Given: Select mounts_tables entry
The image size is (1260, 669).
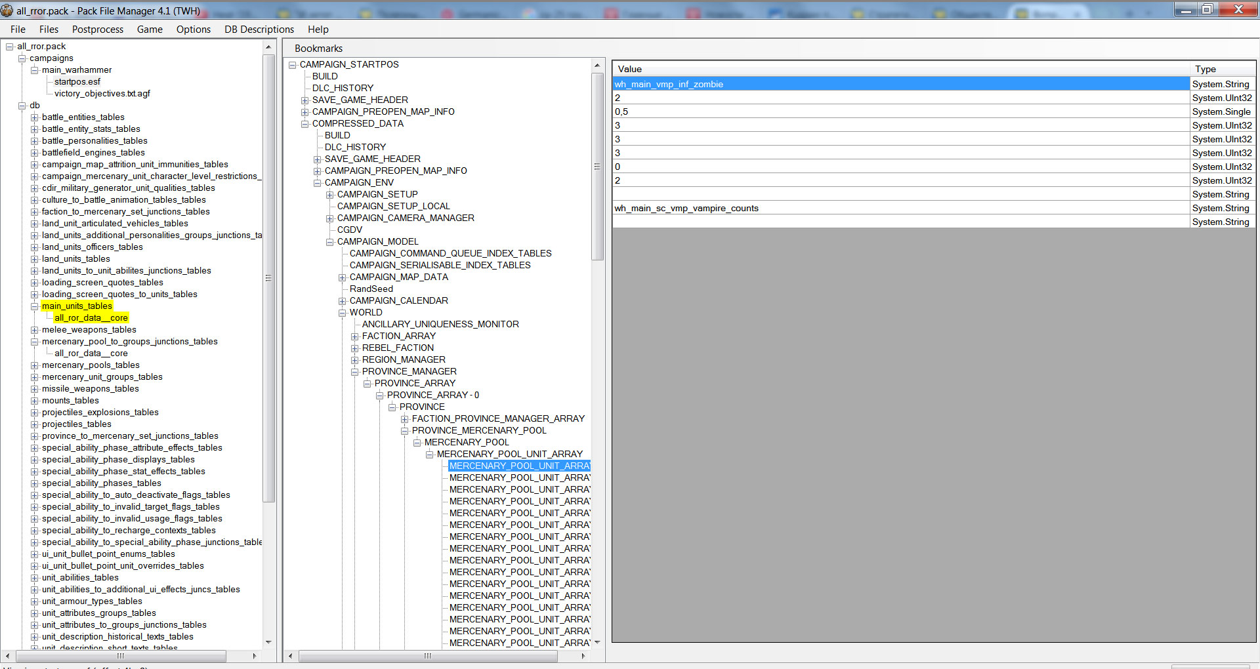Looking at the screenshot, I should coord(70,401).
